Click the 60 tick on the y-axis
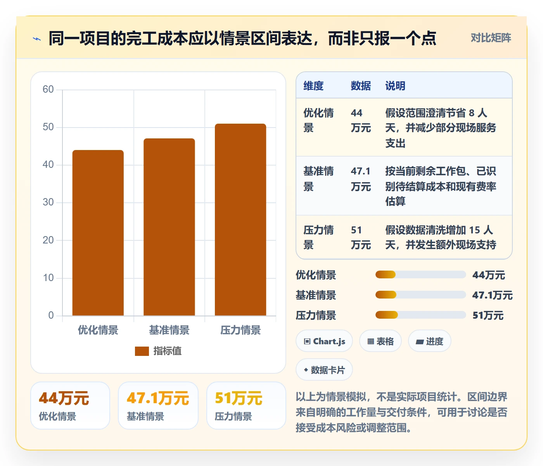The image size is (543, 466). pos(48,90)
